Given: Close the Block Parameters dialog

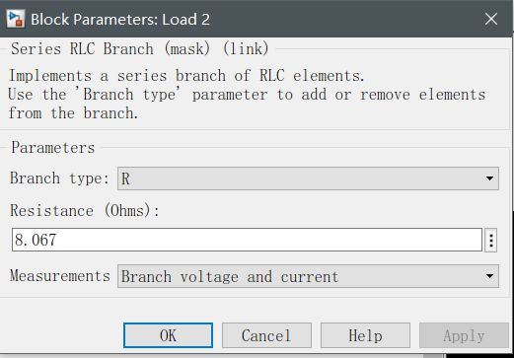Looking at the screenshot, I should point(491,19).
